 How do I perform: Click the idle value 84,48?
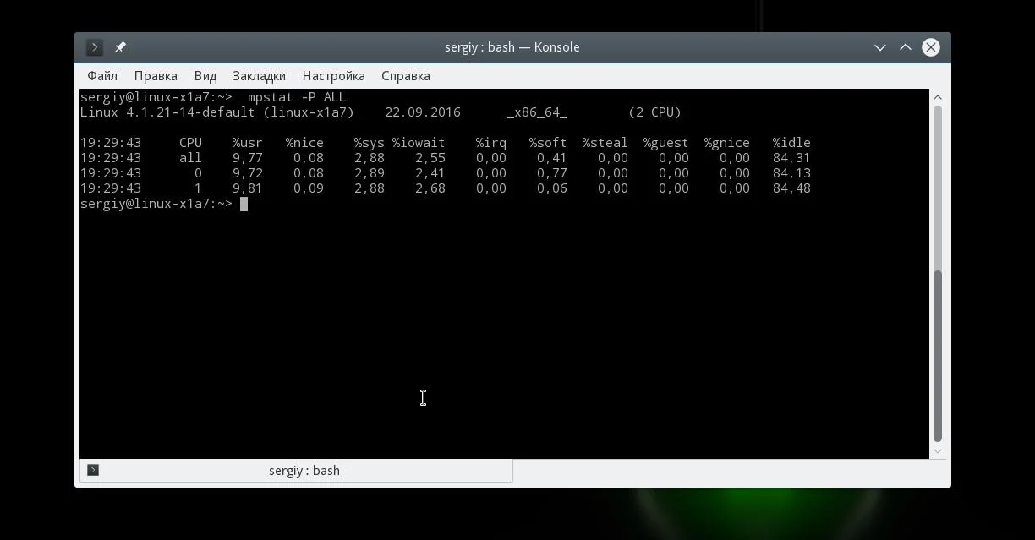tap(791, 188)
